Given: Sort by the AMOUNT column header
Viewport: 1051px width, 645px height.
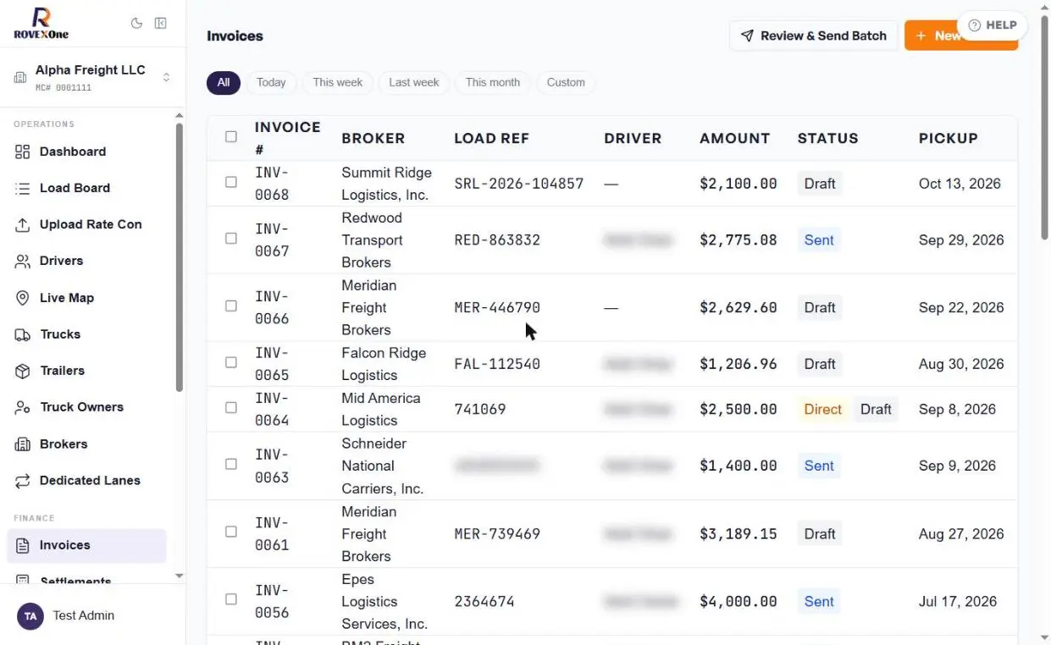Looking at the screenshot, I should pyautogui.click(x=734, y=138).
